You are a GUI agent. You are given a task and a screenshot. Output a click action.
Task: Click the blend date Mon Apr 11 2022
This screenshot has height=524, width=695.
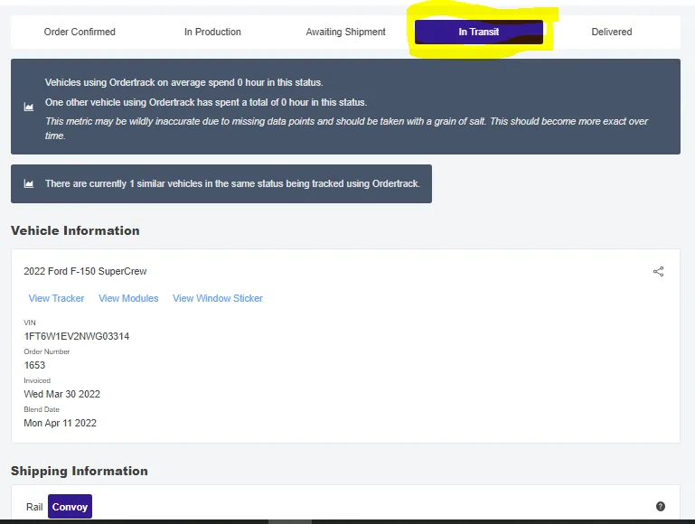coord(61,423)
